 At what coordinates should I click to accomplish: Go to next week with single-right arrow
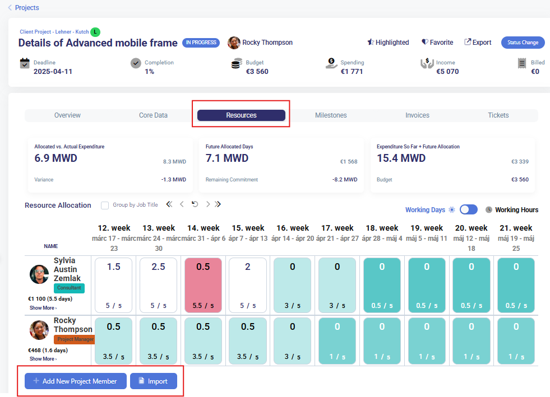pos(208,204)
